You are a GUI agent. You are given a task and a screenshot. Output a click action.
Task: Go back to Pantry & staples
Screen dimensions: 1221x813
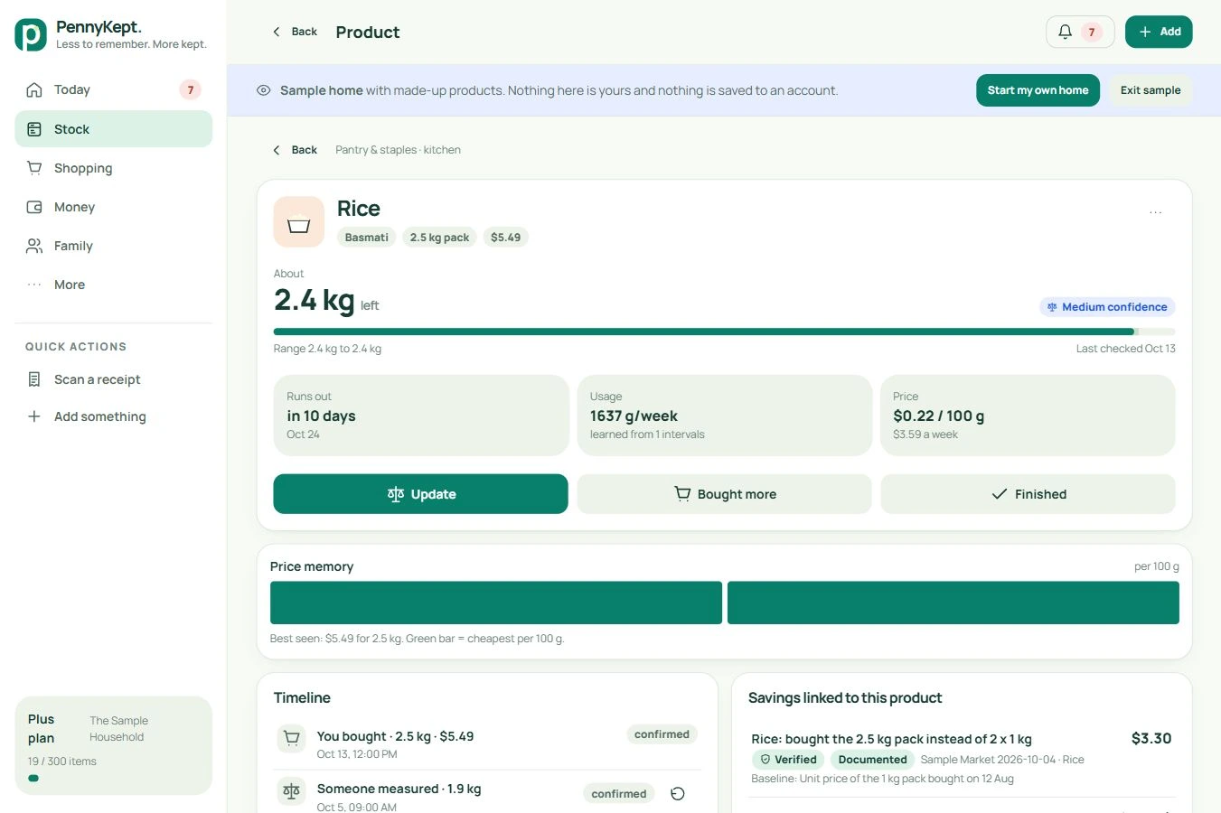295,150
